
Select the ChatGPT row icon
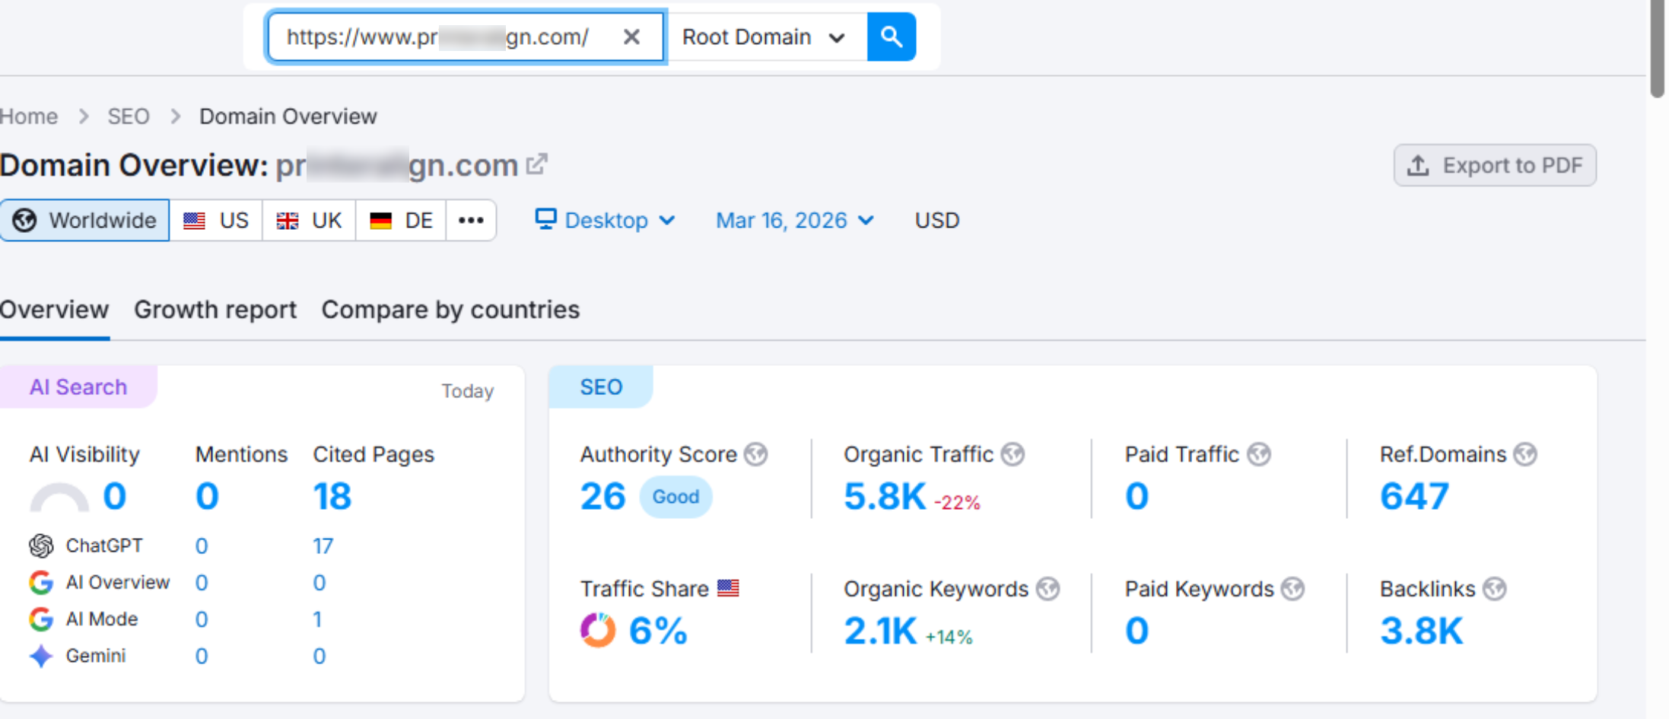tap(41, 545)
